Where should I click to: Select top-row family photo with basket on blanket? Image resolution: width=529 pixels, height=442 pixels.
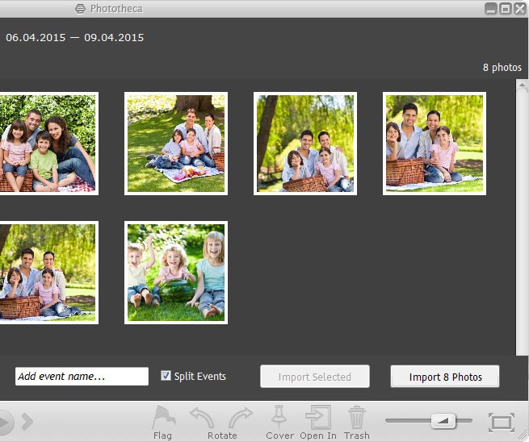(435, 144)
